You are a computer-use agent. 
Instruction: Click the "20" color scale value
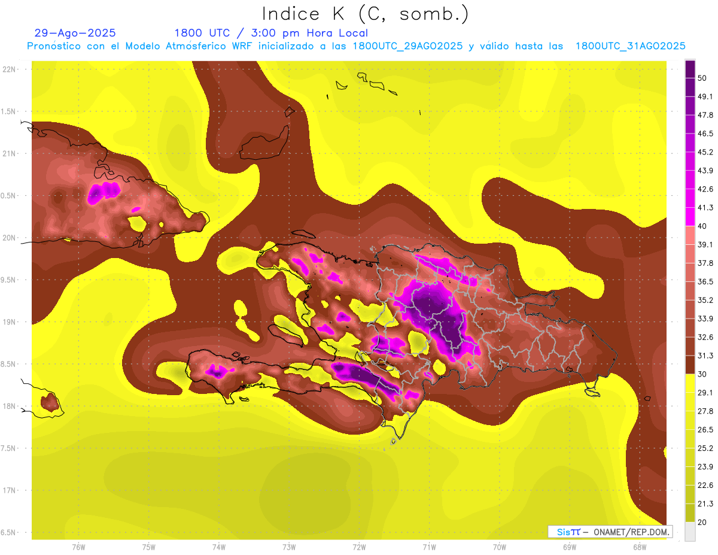[x=703, y=522]
